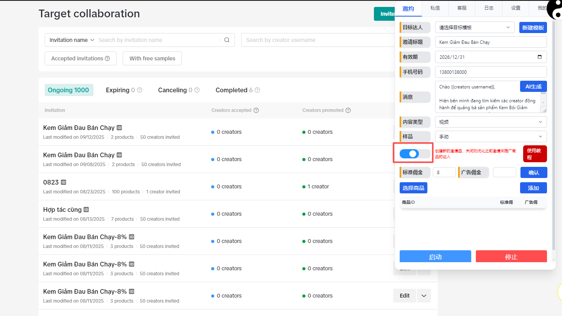This screenshot has width=562, height=316.
Task: Click the ID badge icon next to 0823
Action: pos(63,182)
